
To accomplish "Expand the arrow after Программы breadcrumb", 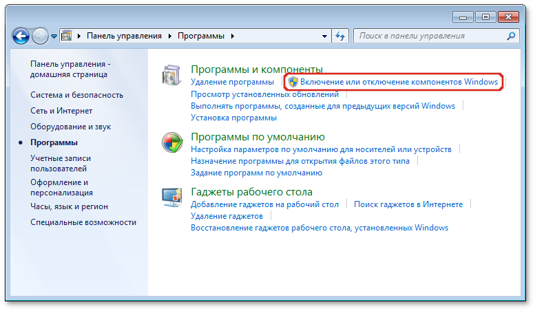I will pyautogui.click(x=233, y=36).
